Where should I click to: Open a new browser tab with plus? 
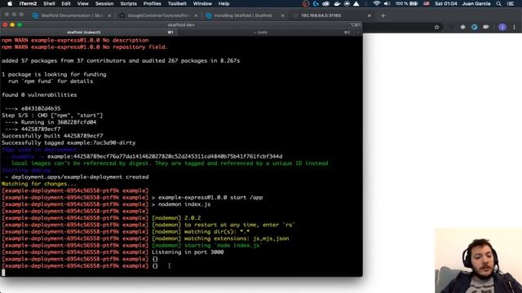click(x=383, y=15)
